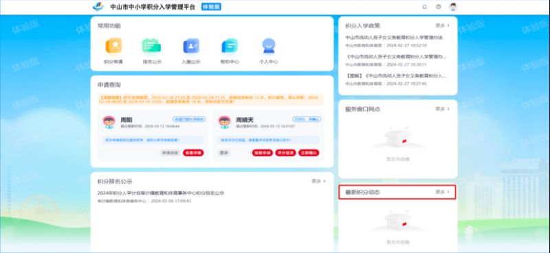
Task: Open the 帮助中心 help center icon
Action: [230, 46]
